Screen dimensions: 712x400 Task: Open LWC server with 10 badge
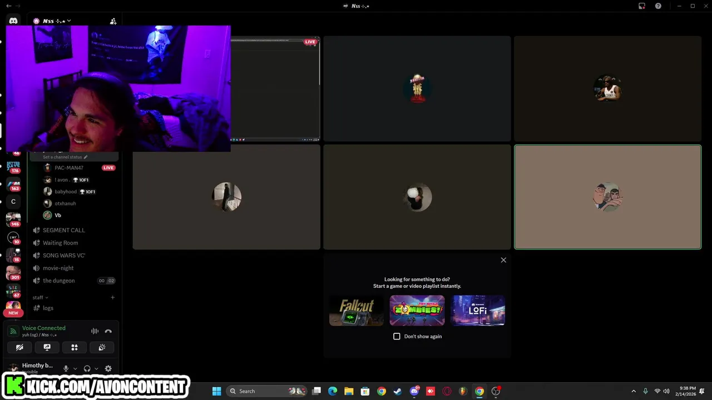(x=13, y=237)
